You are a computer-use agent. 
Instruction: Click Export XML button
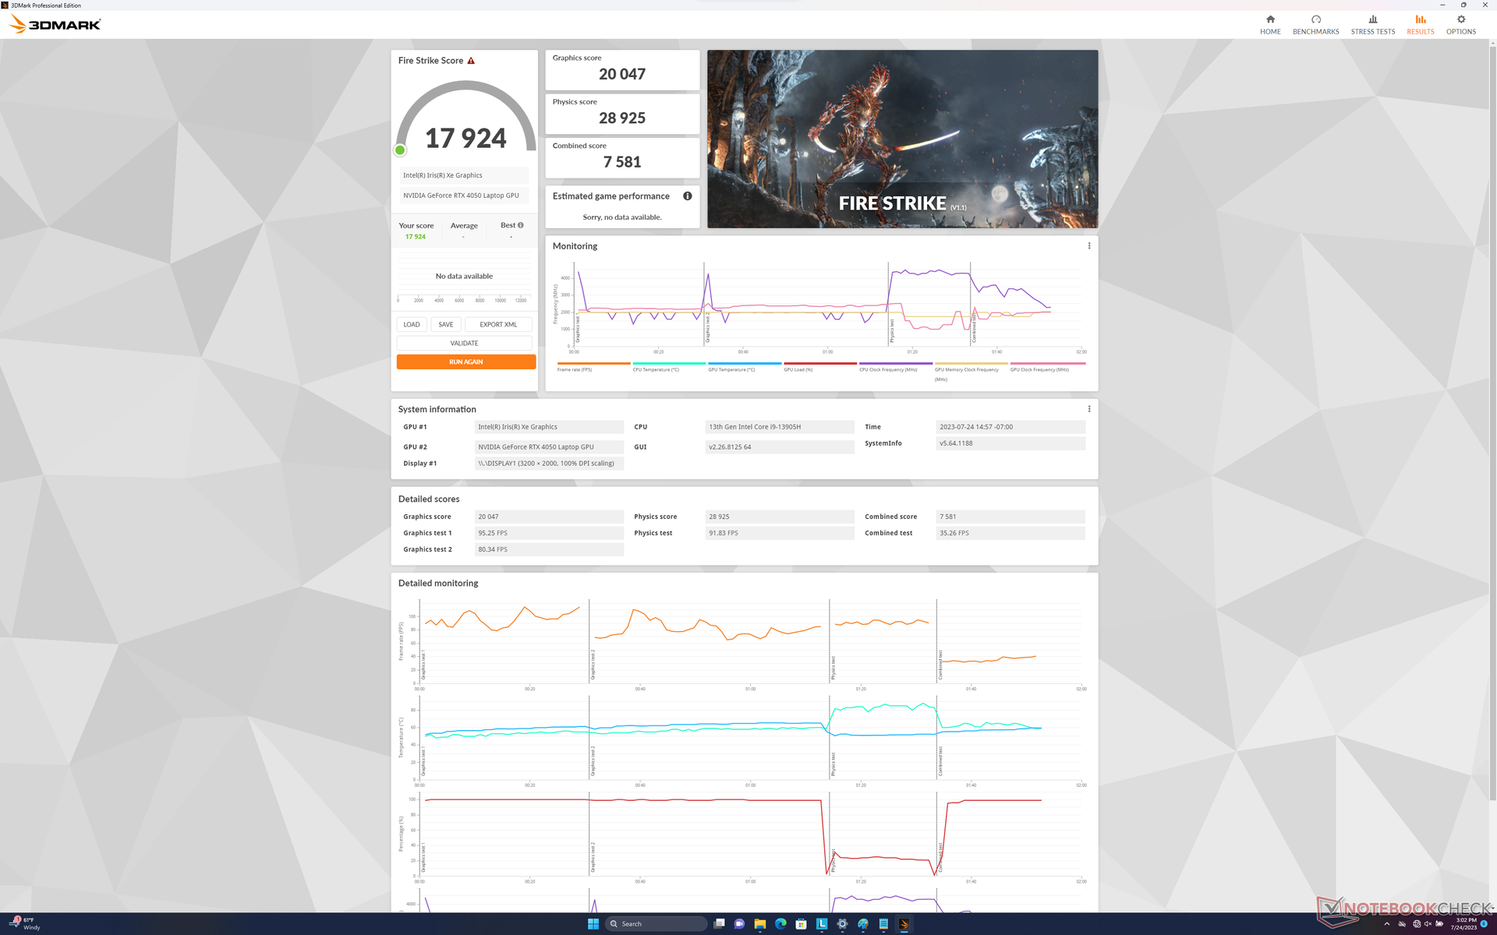(498, 325)
